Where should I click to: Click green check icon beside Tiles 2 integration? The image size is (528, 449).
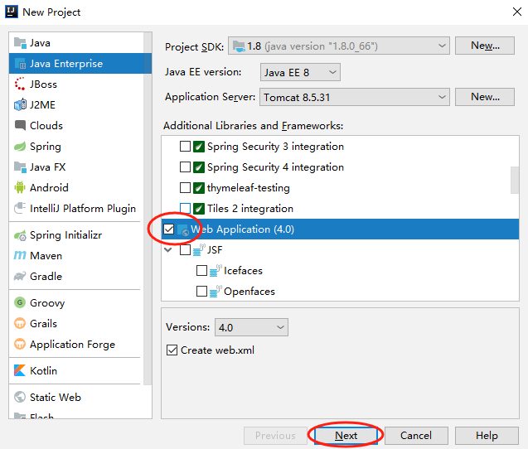(x=199, y=209)
